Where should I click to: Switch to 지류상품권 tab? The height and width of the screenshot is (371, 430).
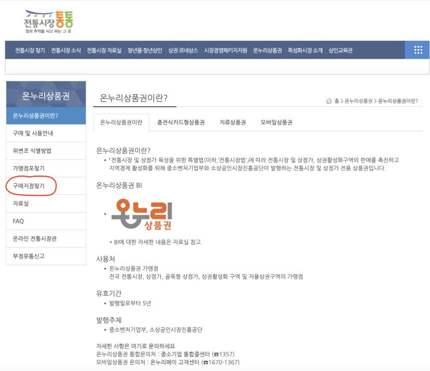233,122
